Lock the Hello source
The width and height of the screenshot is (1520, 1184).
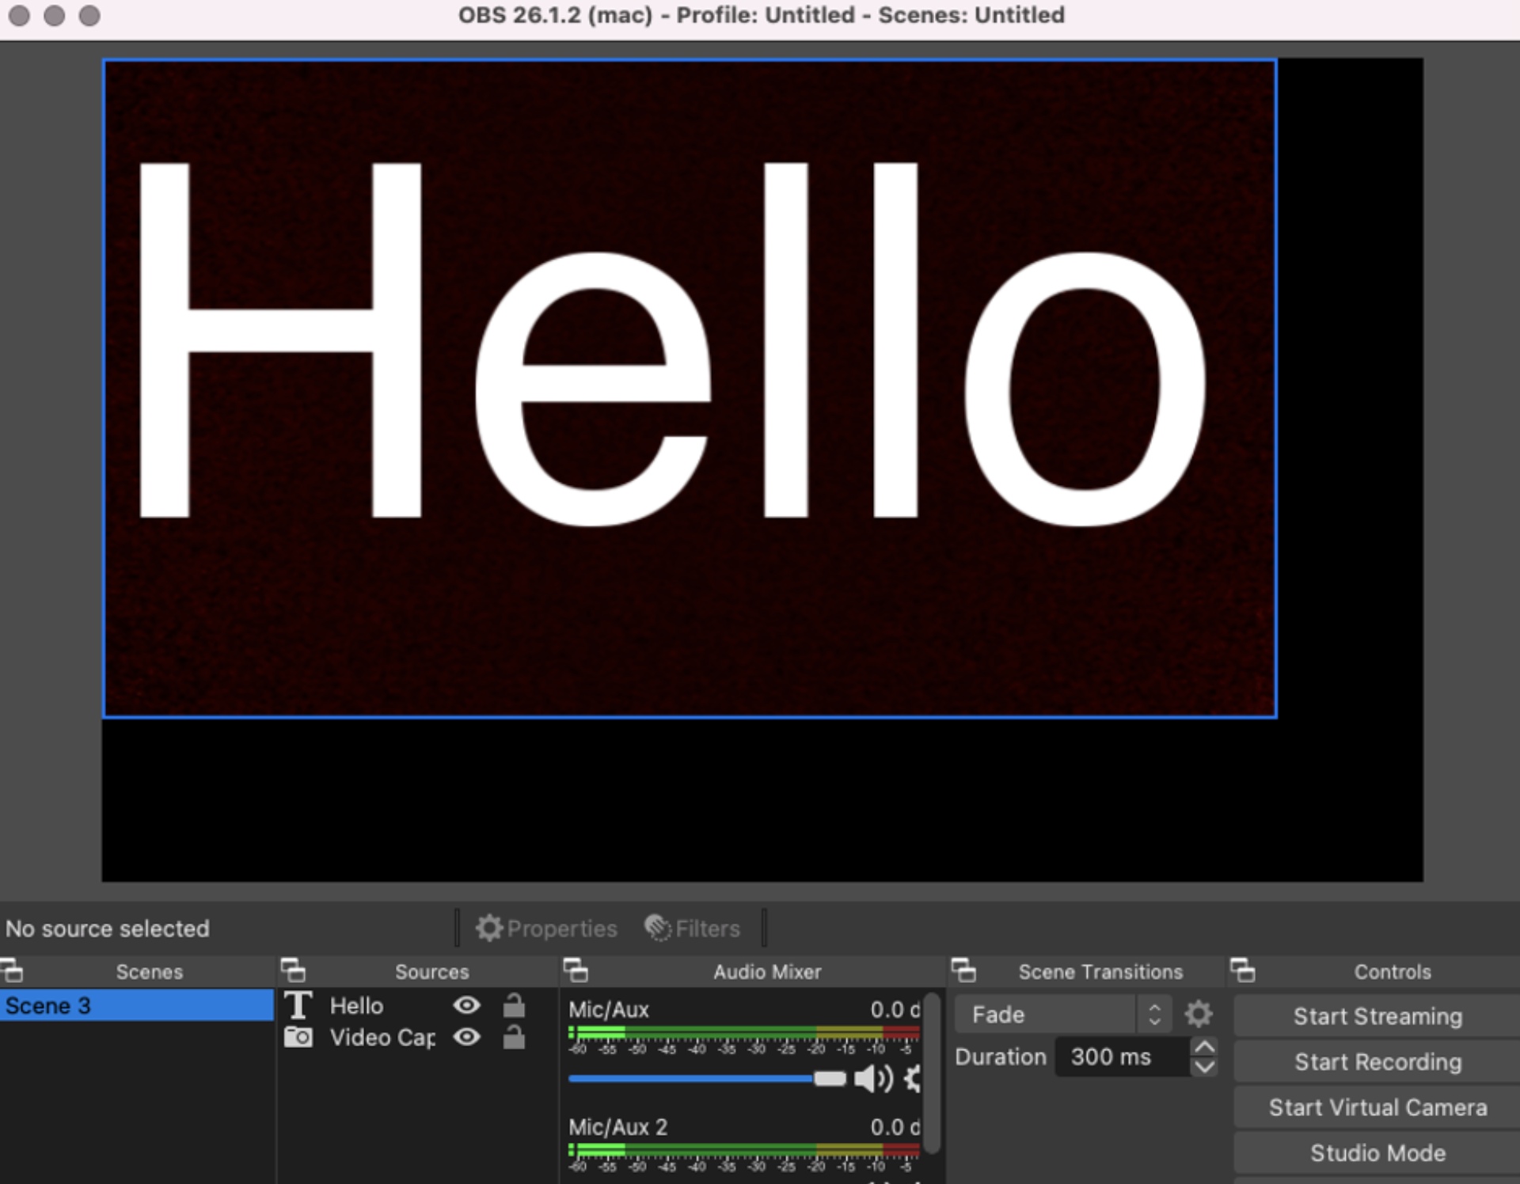coord(515,1005)
